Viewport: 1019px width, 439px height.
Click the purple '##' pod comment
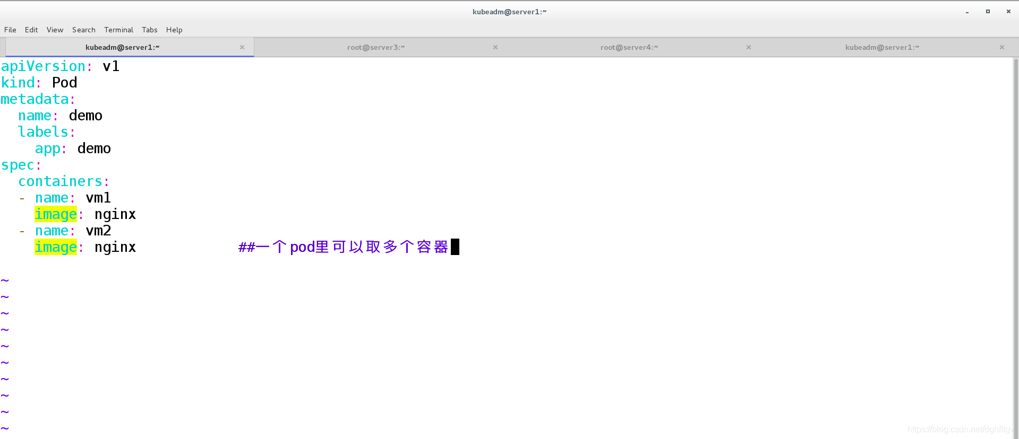(344, 247)
